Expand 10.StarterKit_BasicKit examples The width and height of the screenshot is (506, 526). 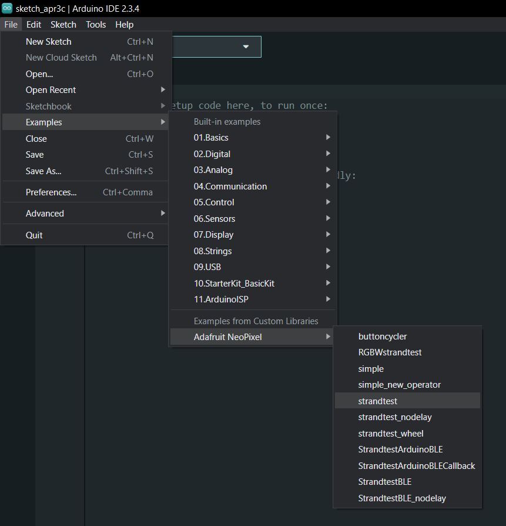click(253, 284)
